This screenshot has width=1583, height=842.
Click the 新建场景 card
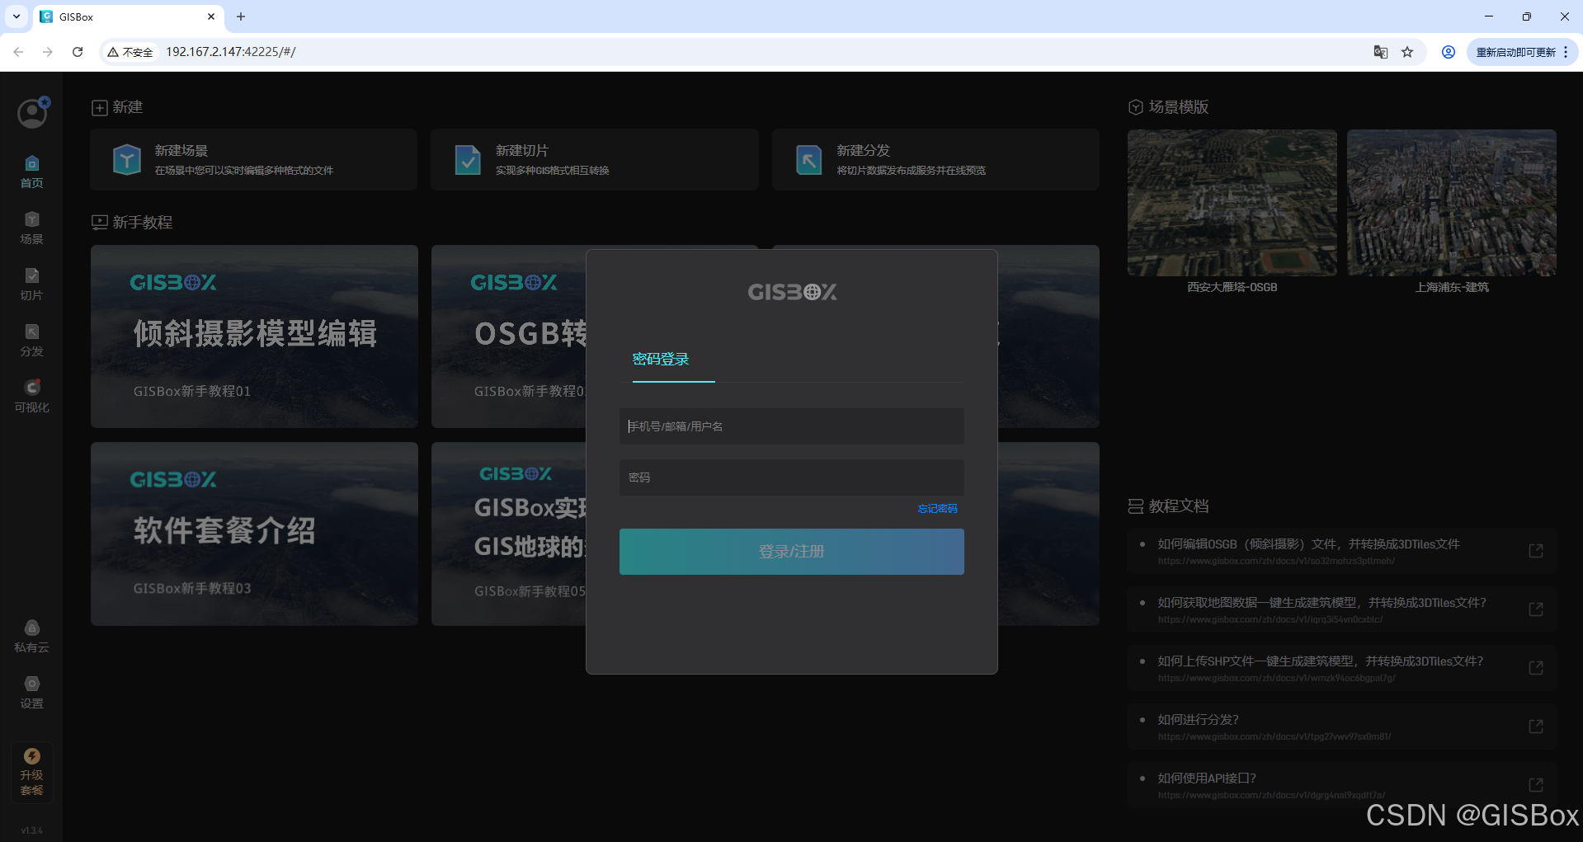pyautogui.click(x=254, y=160)
